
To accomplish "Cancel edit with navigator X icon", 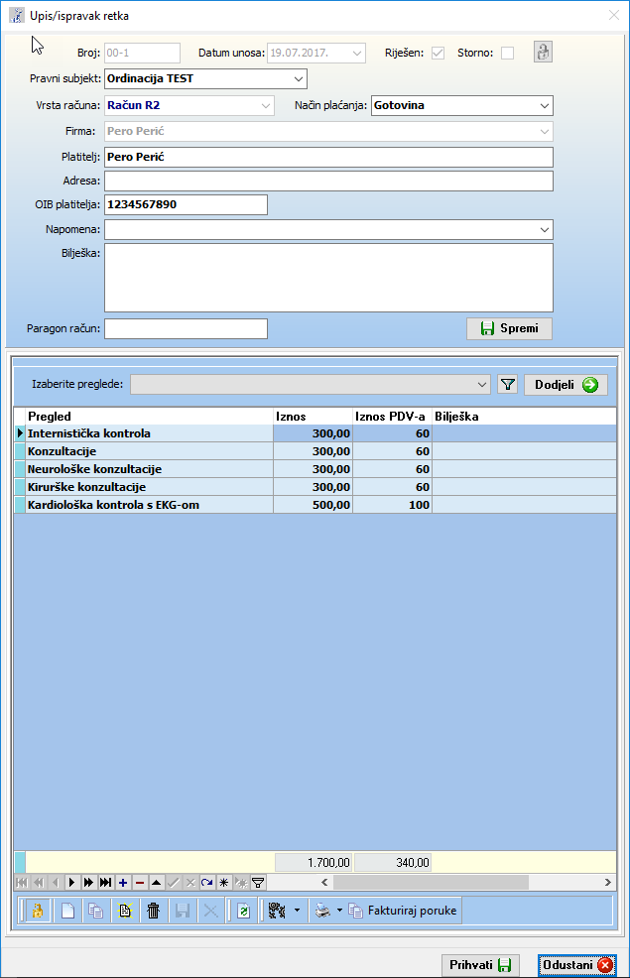I will [190, 882].
